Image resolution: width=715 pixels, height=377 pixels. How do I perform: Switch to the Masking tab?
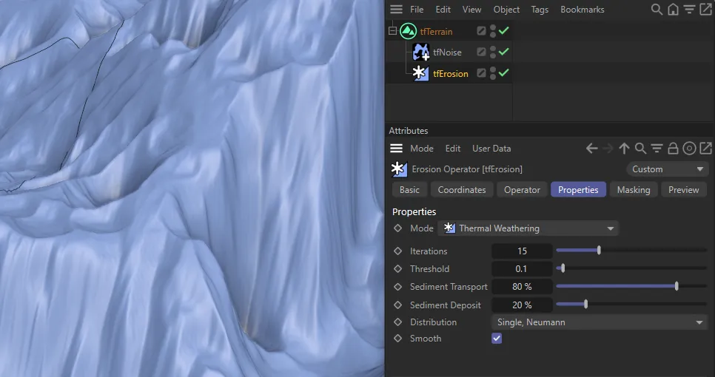634,189
